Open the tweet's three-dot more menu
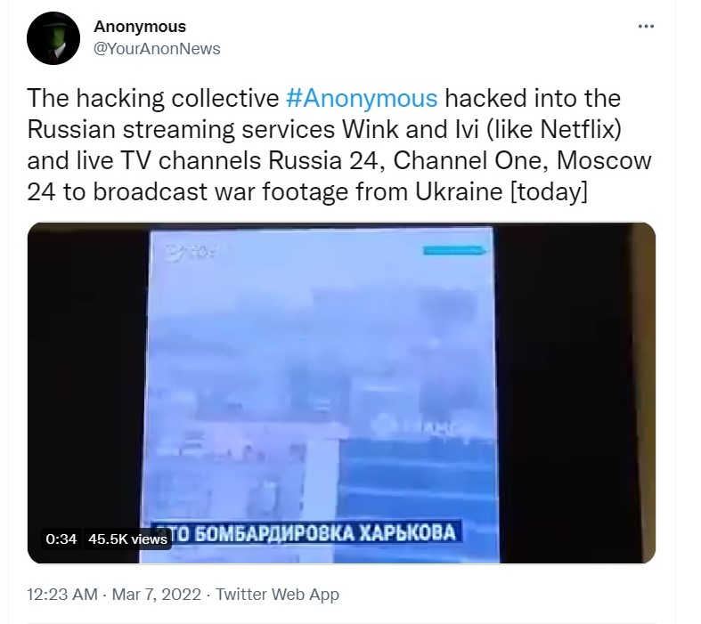 coord(646,27)
